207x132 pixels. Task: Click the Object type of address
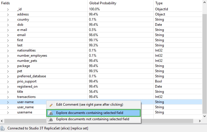160,14
